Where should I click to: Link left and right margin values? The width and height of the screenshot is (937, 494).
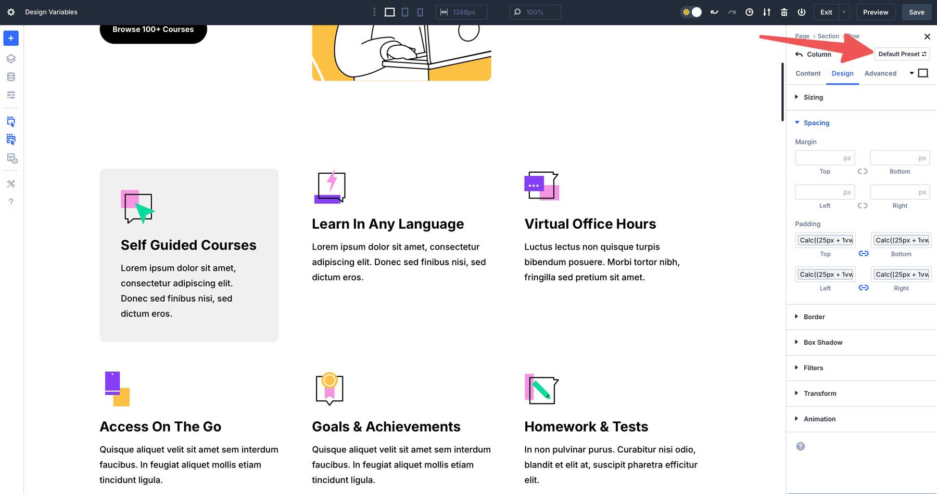(863, 205)
